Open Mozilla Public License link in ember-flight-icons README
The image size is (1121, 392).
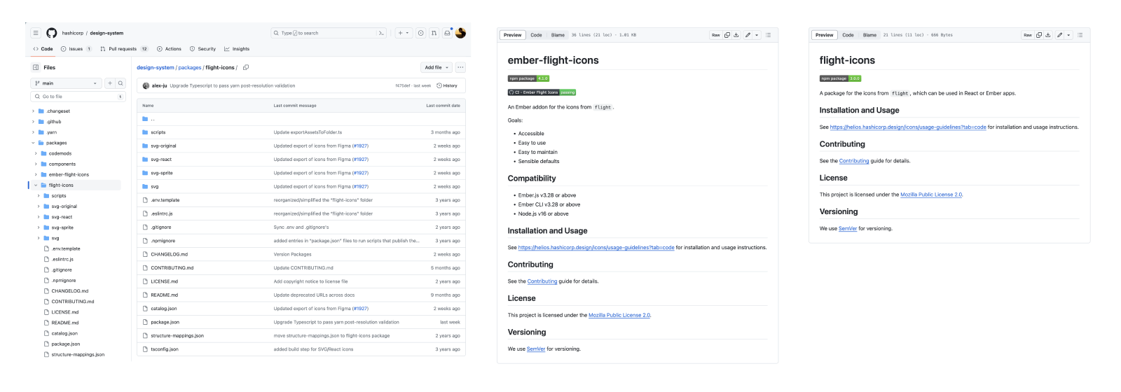pyautogui.click(x=619, y=315)
